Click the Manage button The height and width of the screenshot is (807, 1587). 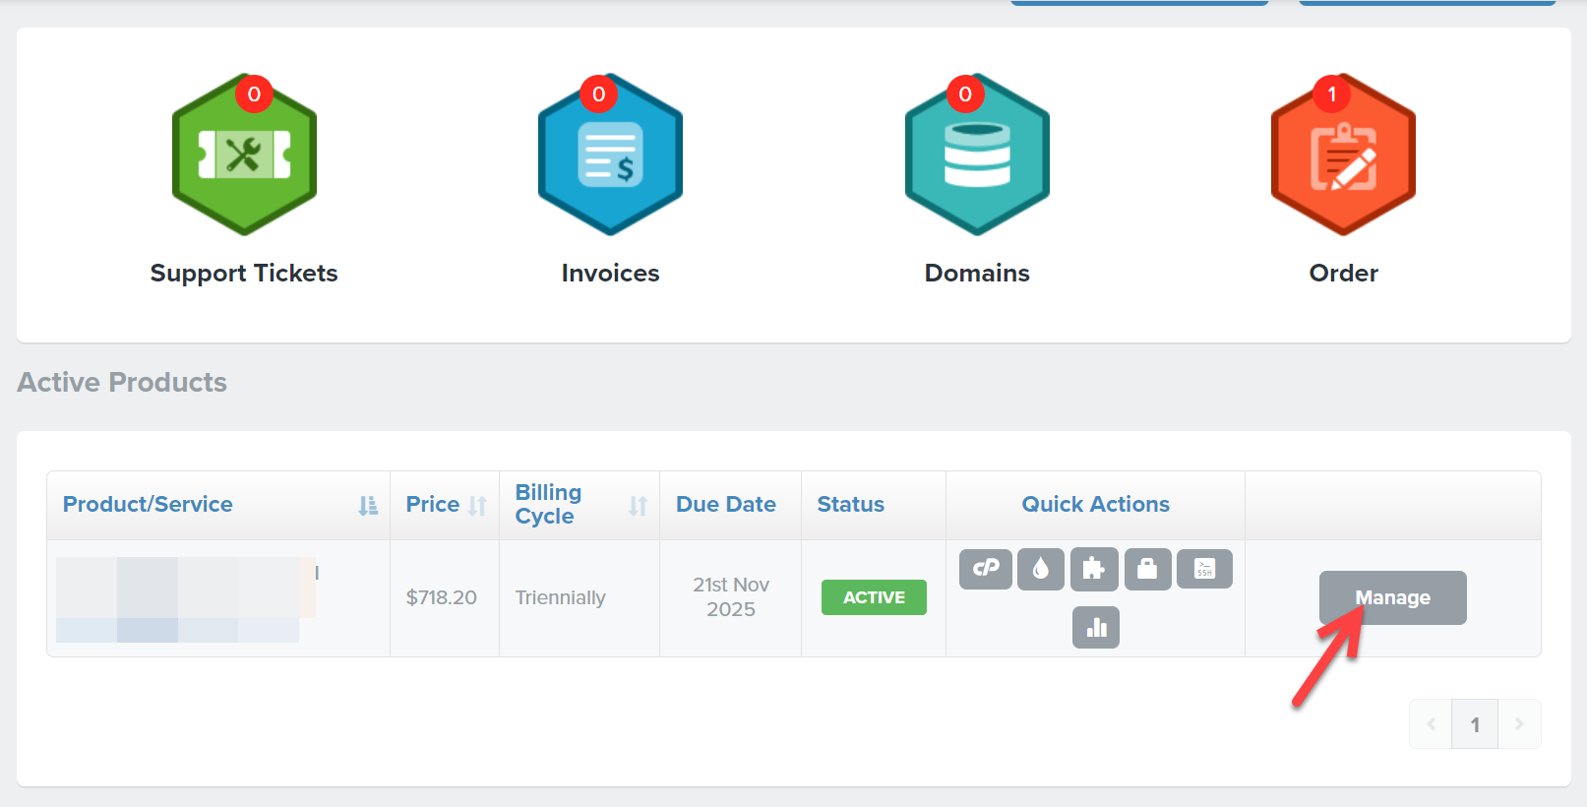coord(1392,597)
